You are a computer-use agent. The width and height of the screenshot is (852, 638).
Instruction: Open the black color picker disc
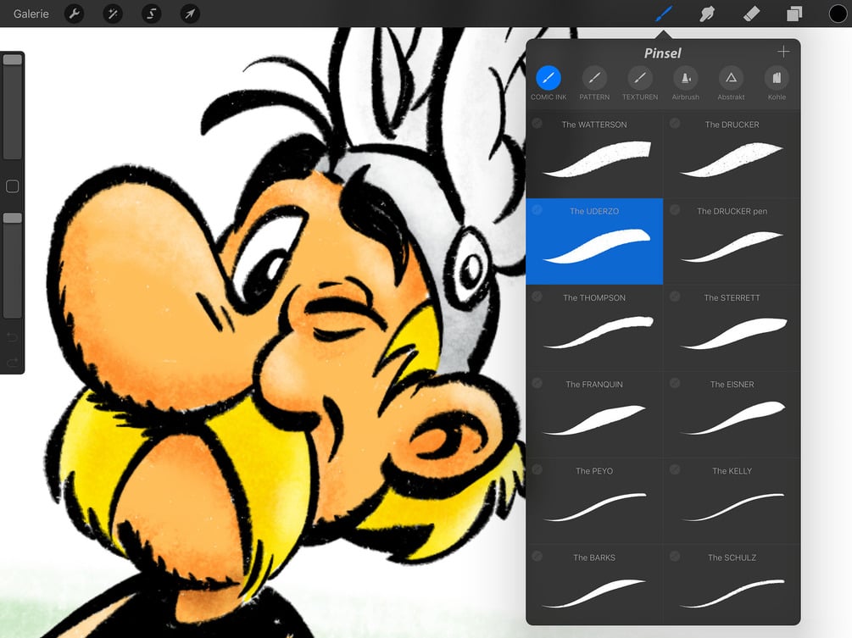tap(838, 14)
